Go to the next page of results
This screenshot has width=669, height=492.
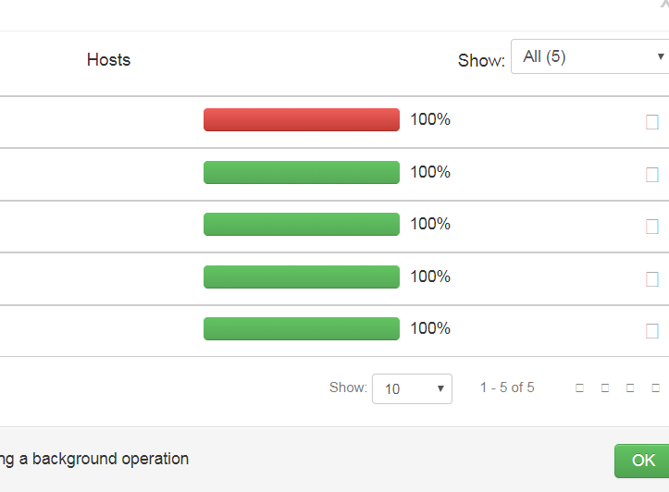pyautogui.click(x=630, y=388)
